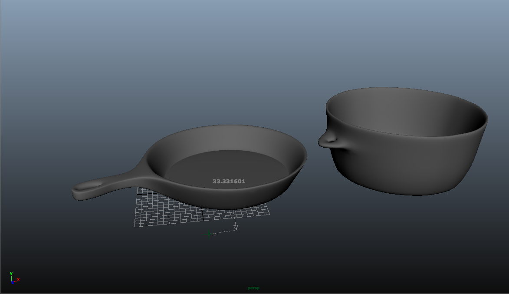
Task: Select the green cross locator below the grid
Action: coord(209,234)
